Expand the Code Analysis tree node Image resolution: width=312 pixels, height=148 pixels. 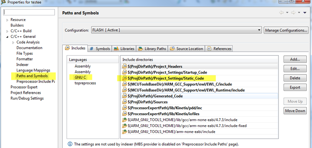[x=13, y=43]
